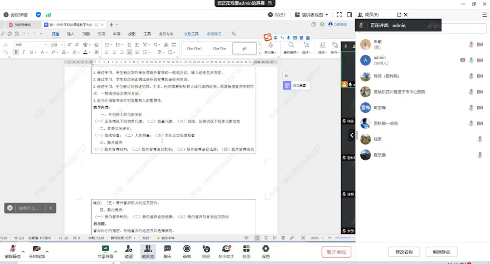Click the increase indent icon
490x264 pixels.
click(137, 45)
